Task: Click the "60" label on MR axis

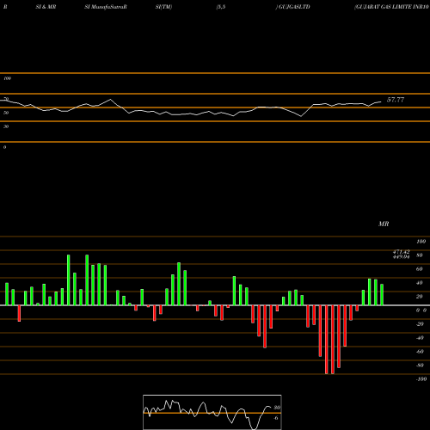Action: pos(420,269)
